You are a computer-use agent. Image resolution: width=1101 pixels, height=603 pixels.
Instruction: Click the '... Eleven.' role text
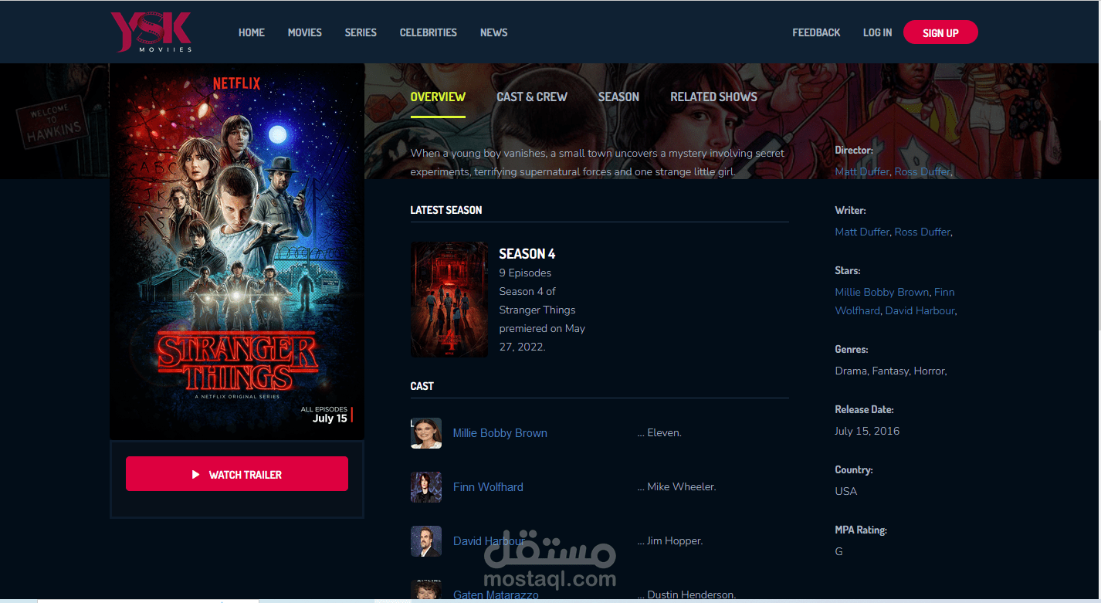coord(659,433)
